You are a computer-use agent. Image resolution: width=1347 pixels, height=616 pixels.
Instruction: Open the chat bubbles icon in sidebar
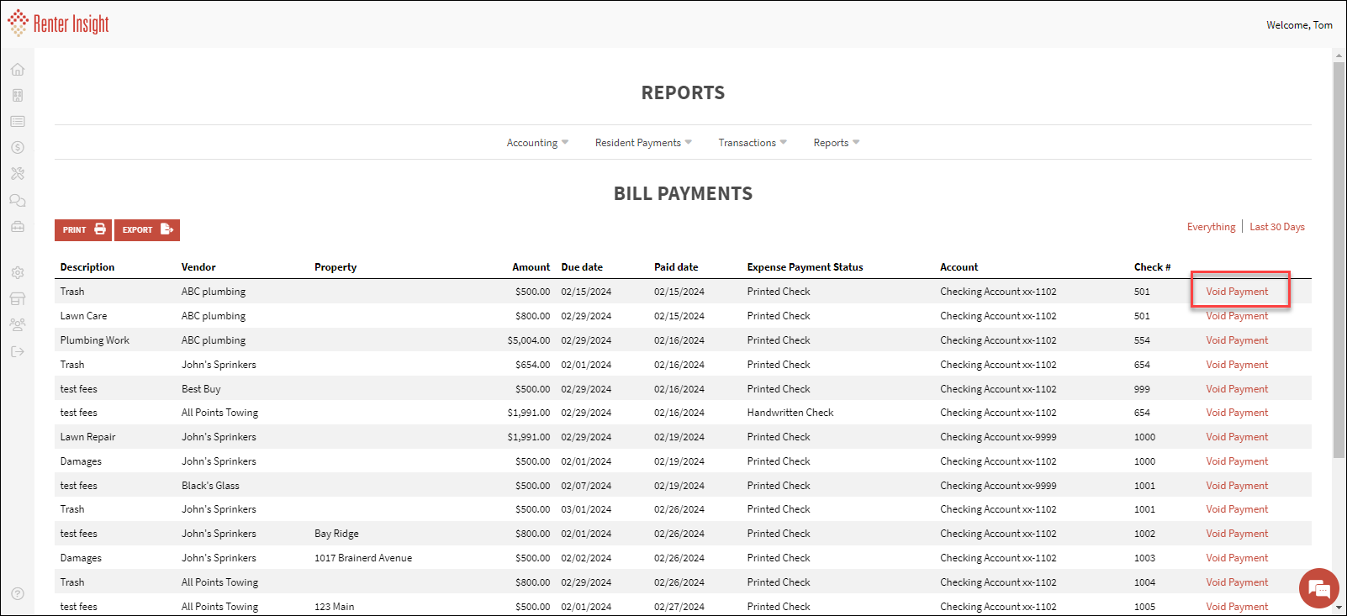[18, 201]
